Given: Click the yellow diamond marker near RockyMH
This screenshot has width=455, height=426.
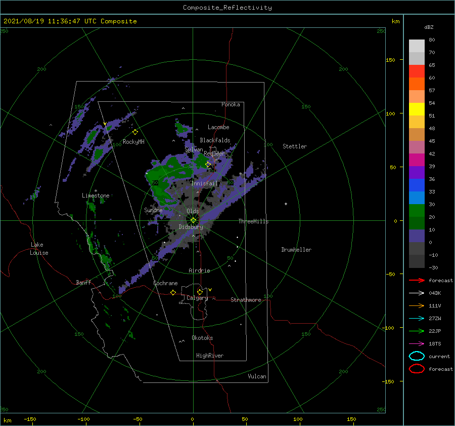Looking at the screenshot, I should 135,132.
